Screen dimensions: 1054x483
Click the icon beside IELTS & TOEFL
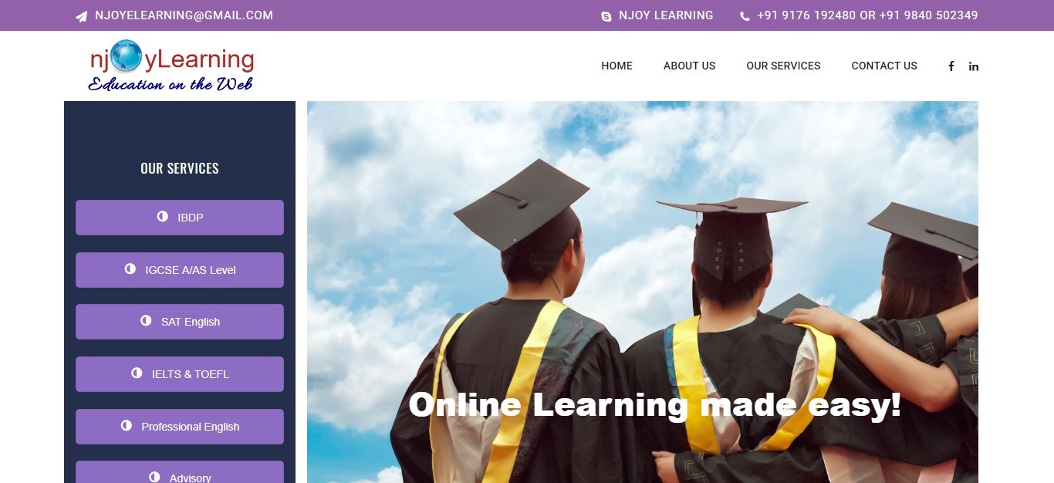tap(137, 373)
